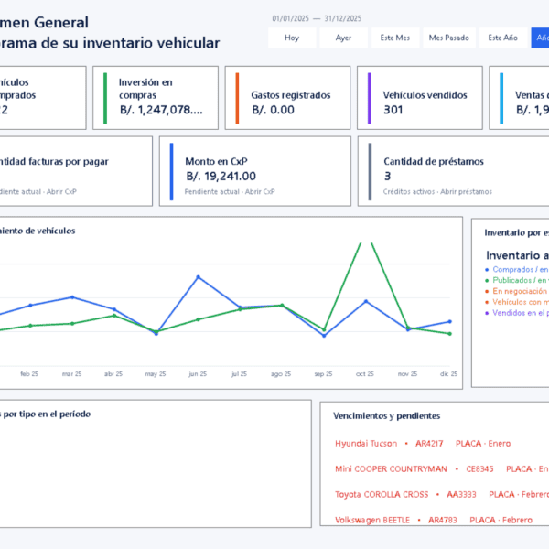
Task: Open the Gastos registrados card
Action: (287, 98)
